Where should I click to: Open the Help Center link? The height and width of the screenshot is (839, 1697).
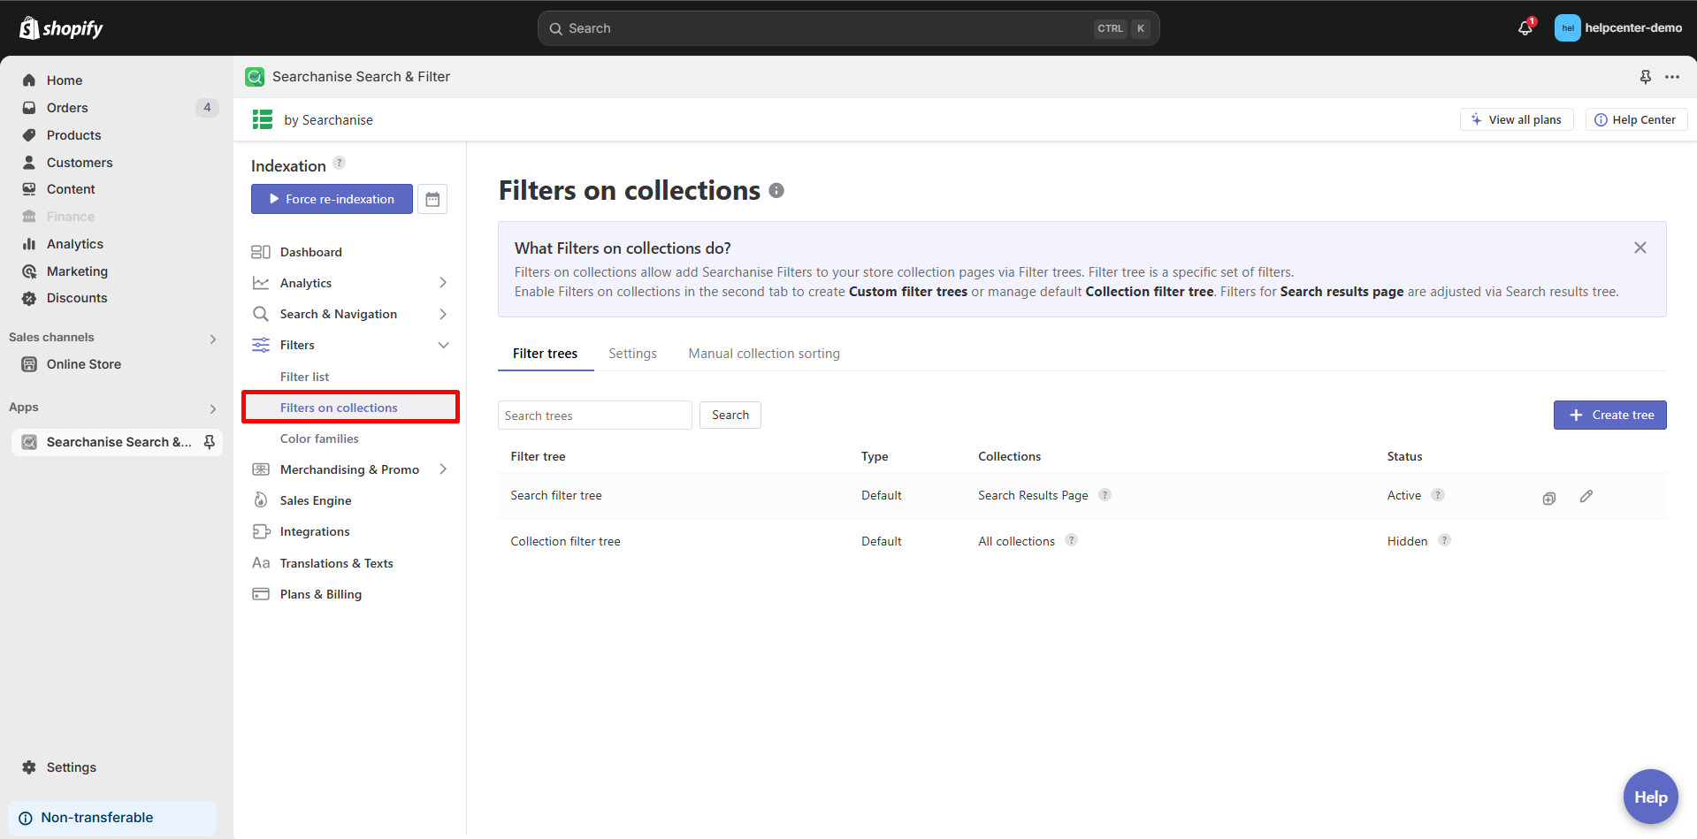(x=1635, y=119)
